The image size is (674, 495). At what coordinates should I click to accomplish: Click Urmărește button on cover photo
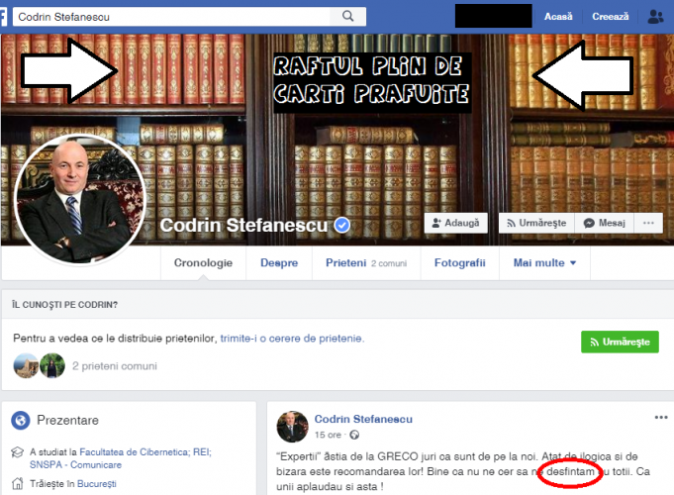[536, 223]
